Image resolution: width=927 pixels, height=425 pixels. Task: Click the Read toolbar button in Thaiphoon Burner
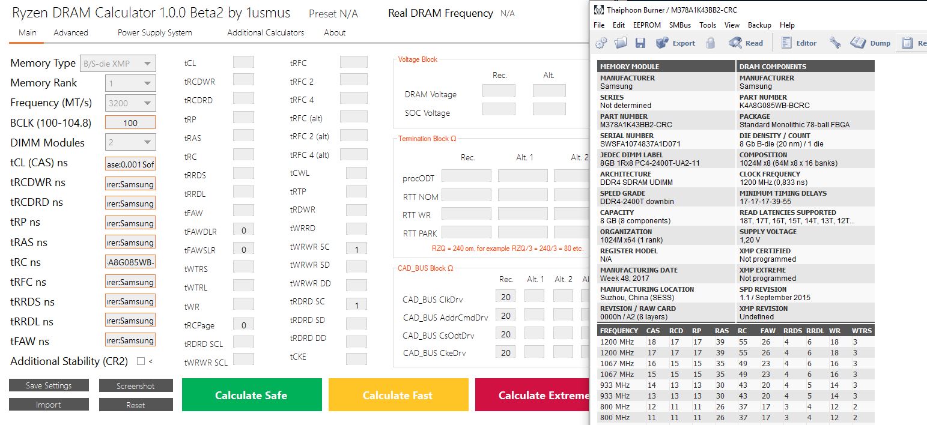click(x=746, y=43)
